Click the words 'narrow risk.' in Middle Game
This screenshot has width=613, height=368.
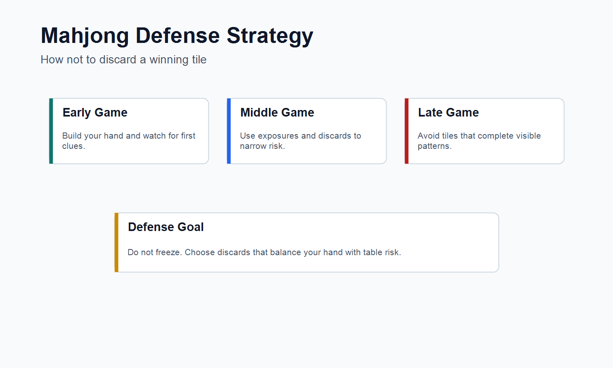[x=262, y=146]
